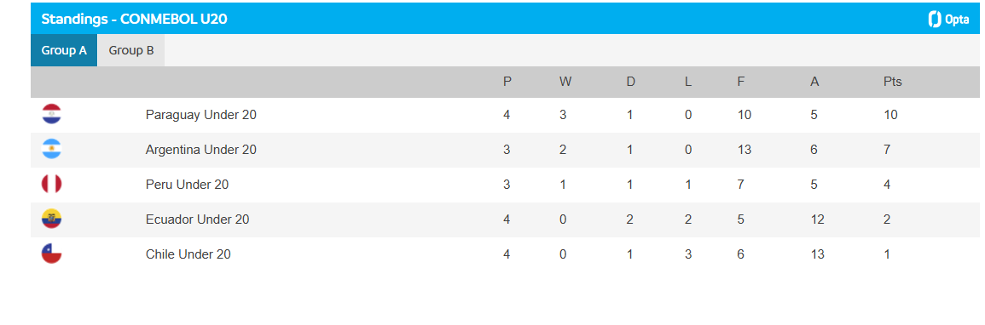Click the F (goals for) column header
The image size is (985, 325).
741,82
